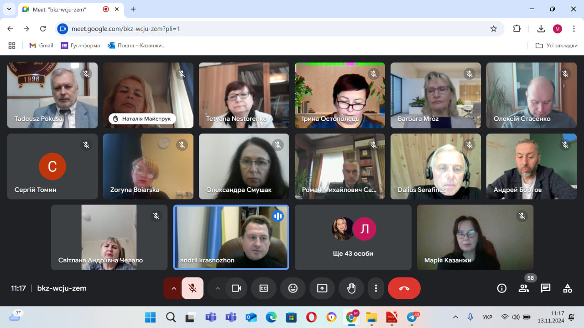Open the Усі закладки bookmarks folder
584x328 pixels.
[x=556, y=46]
